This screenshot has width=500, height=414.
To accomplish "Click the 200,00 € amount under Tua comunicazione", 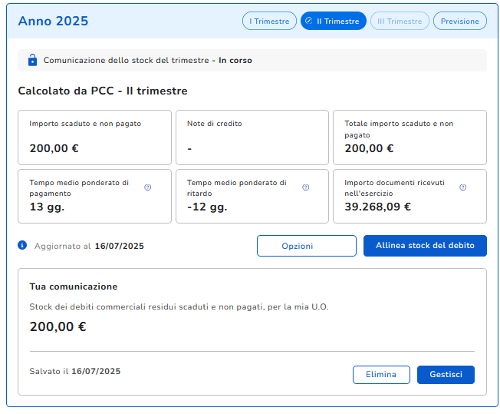I will (58, 326).
